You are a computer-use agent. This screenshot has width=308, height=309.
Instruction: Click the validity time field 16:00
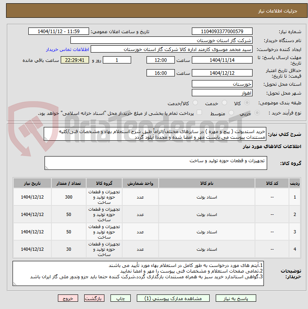[161, 73]
